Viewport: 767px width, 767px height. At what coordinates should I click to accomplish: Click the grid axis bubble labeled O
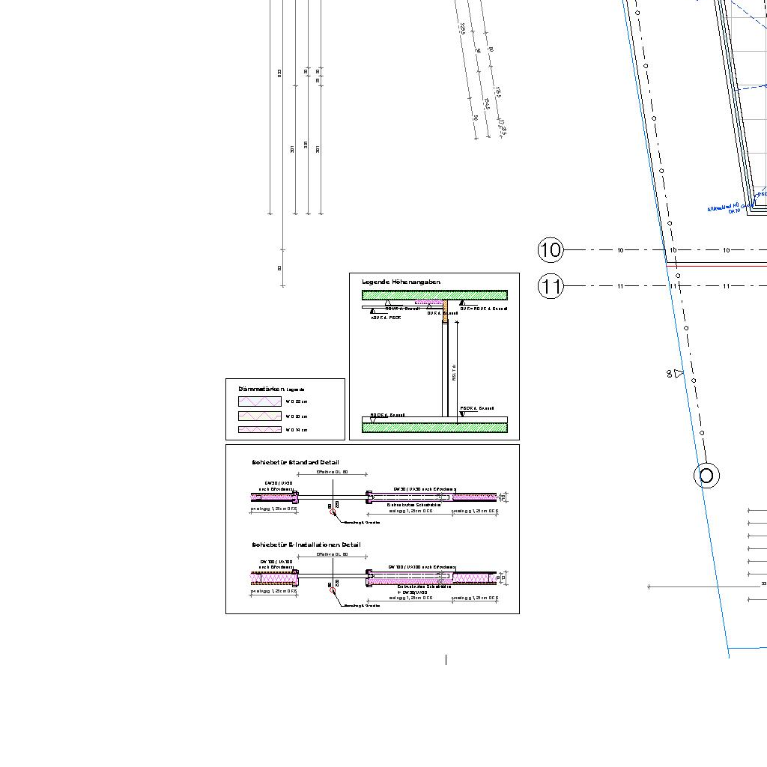[x=706, y=476]
